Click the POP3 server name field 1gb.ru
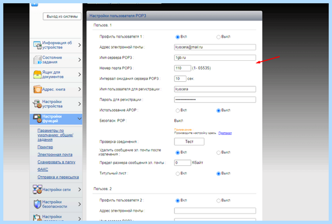 (215, 58)
